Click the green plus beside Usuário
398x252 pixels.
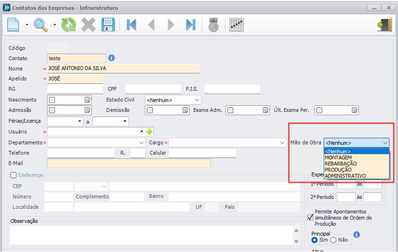(150, 132)
